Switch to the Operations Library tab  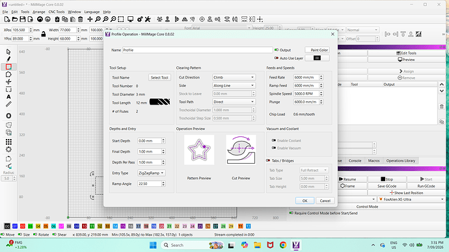pyautogui.click(x=400, y=160)
